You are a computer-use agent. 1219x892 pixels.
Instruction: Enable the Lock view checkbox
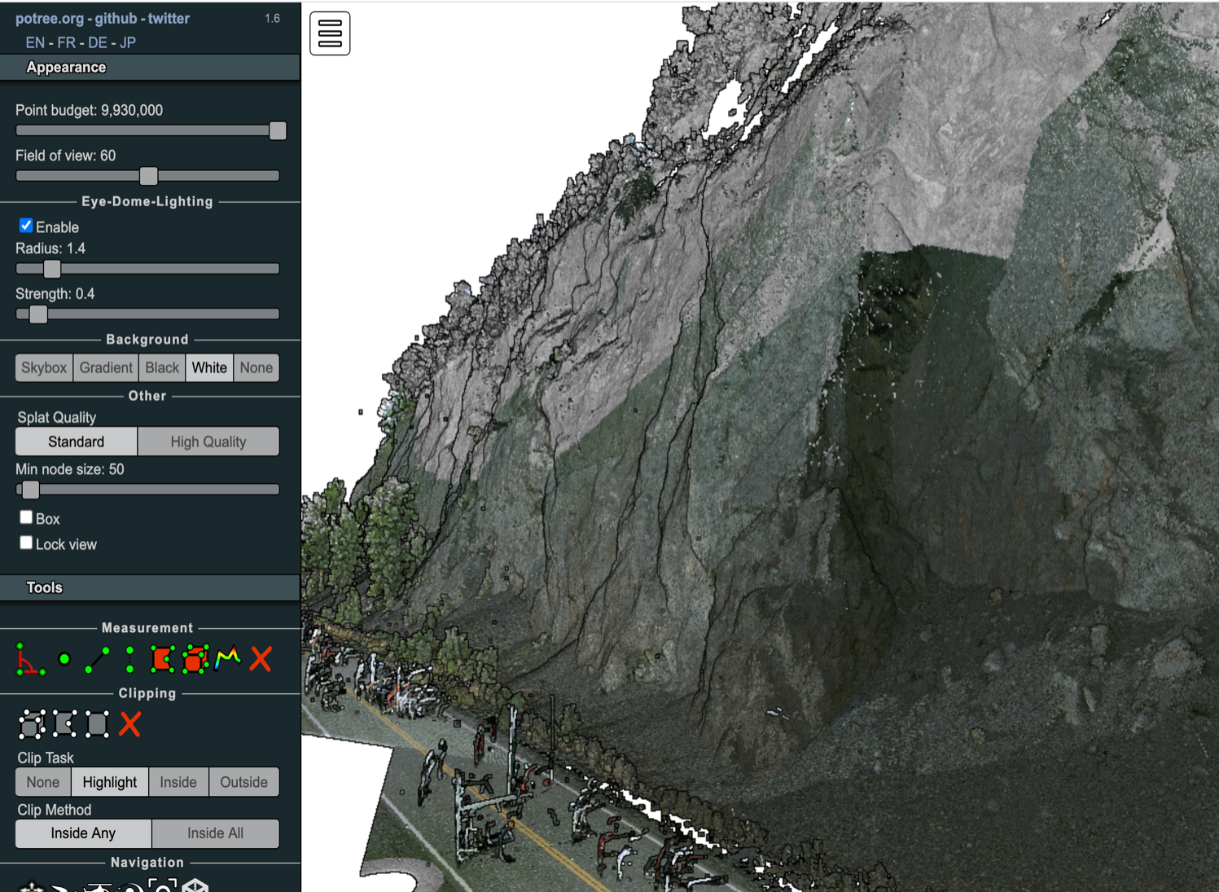click(x=26, y=543)
